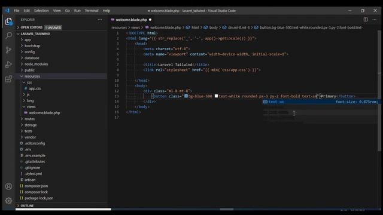Expand the node_modules folder
The image size is (383, 215).
(36, 64)
